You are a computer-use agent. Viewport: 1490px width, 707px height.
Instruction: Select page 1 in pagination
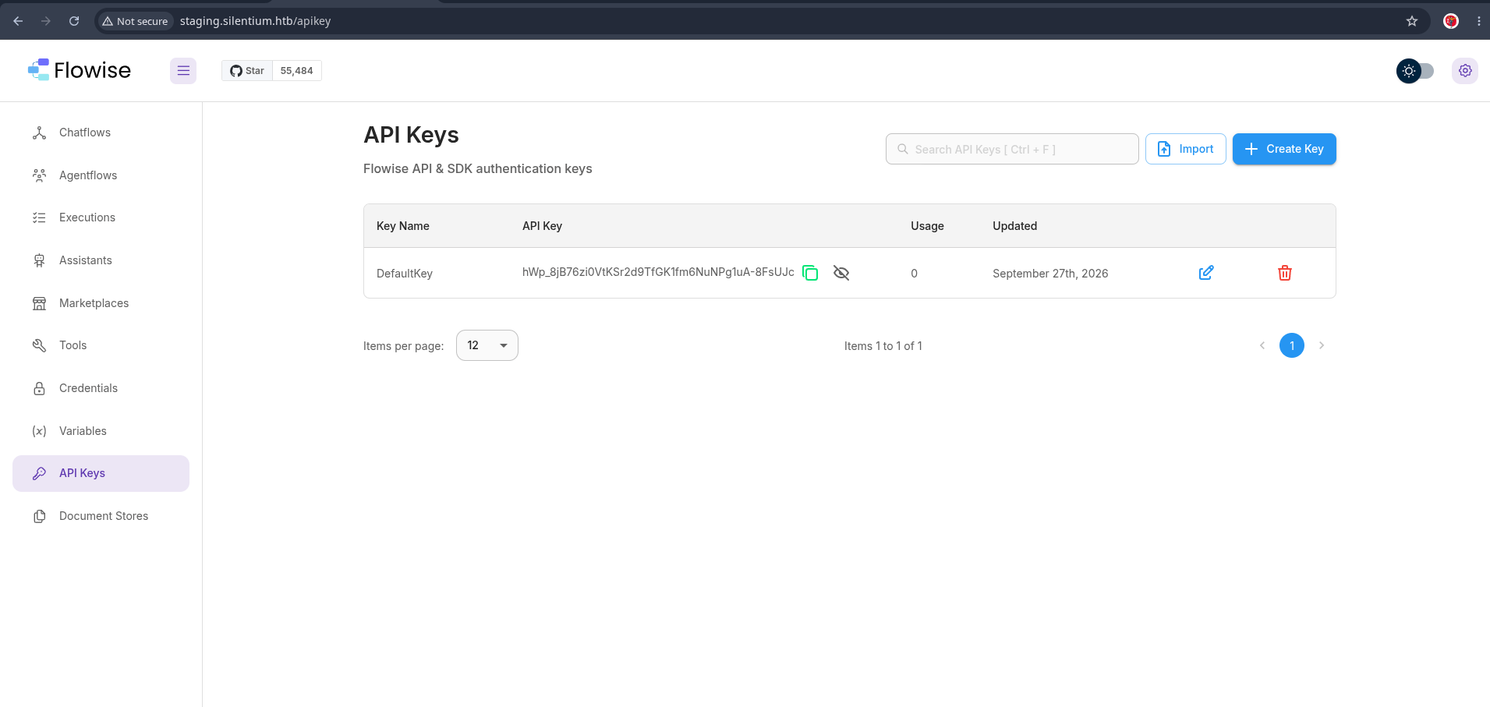tap(1292, 345)
